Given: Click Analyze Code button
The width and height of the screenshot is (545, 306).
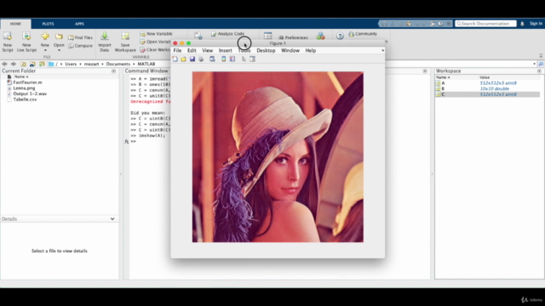Looking at the screenshot, I should pos(227,34).
